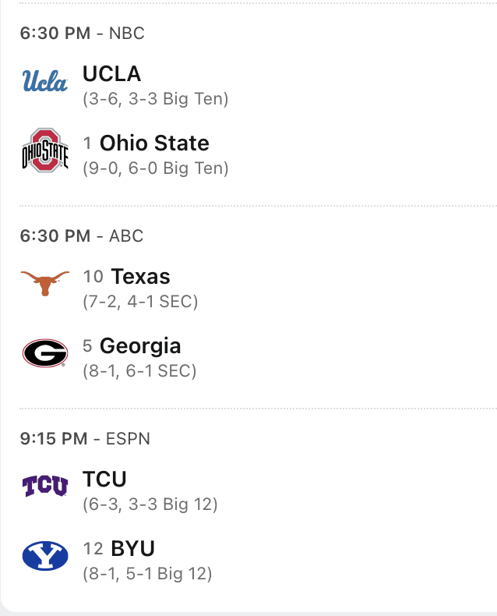Open the BYU team name link
The height and width of the screenshot is (616, 497).
(x=133, y=548)
